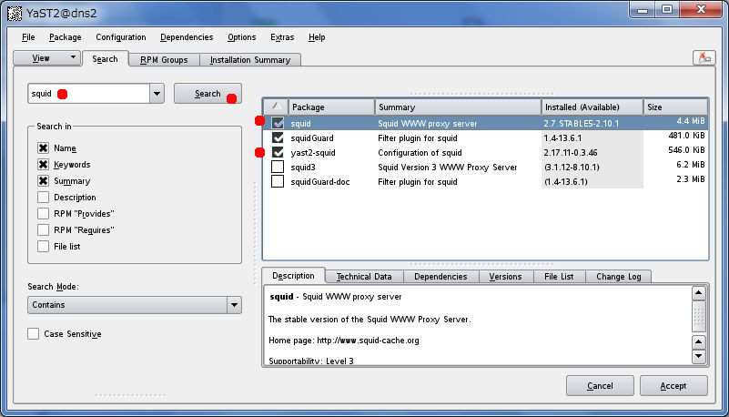Open the Package menu

point(66,37)
